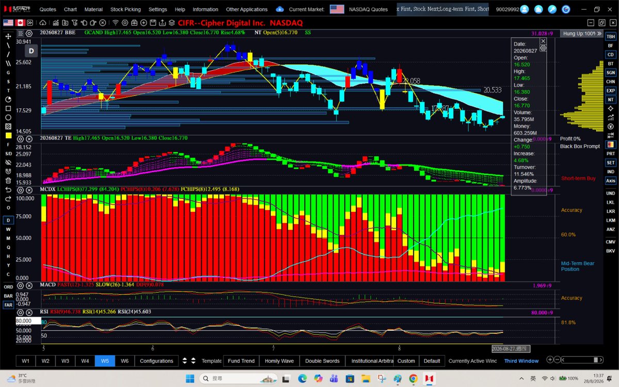Choose the rectangle drawing tool
This screenshot has width=619, height=387.
(8, 108)
